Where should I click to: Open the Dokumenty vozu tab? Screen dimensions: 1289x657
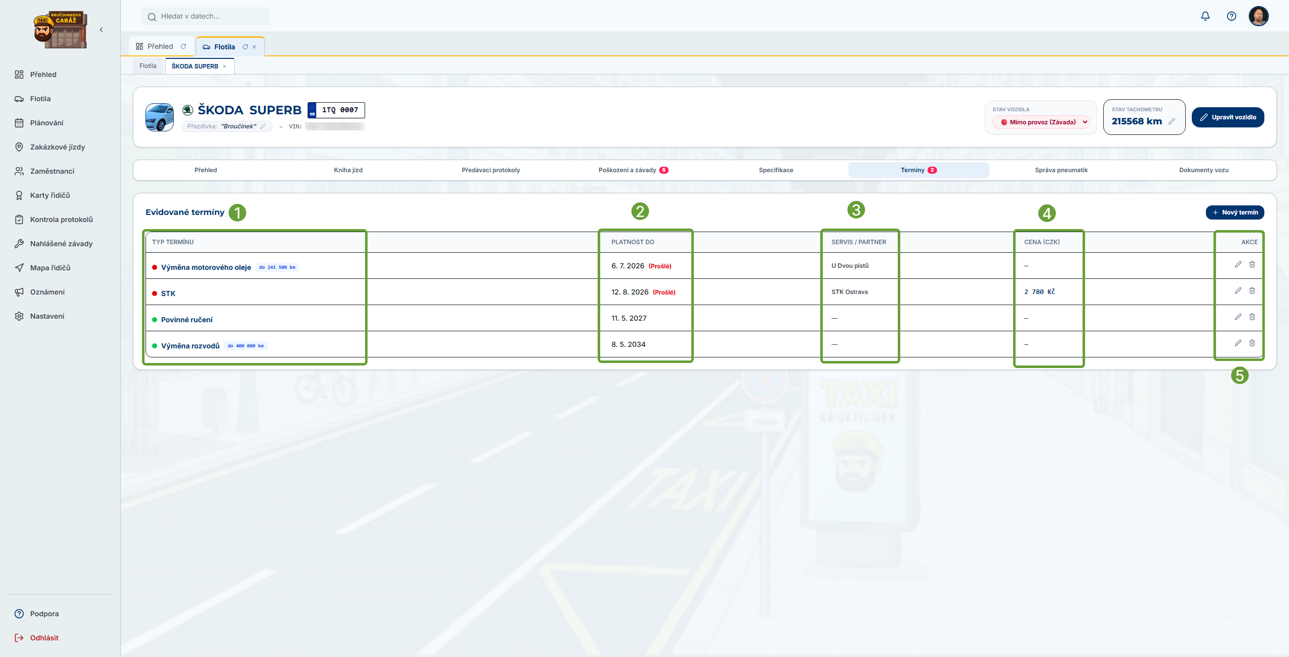pyautogui.click(x=1204, y=170)
